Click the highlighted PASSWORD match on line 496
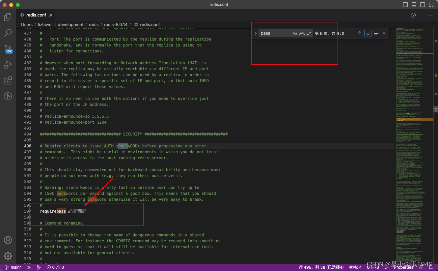This screenshot has width=438, height=271. click(123, 146)
